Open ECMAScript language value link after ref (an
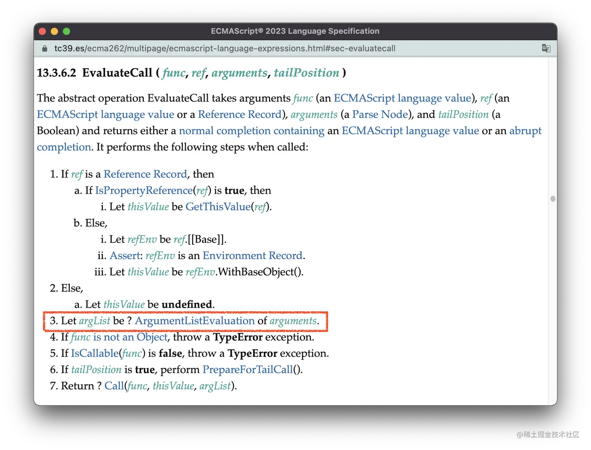The width and height of the screenshot is (591, 450). tap(106, 114)
